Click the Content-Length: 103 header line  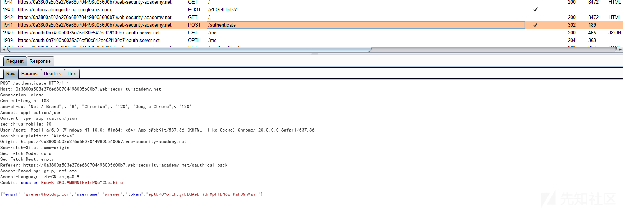[x=24, y=101]
